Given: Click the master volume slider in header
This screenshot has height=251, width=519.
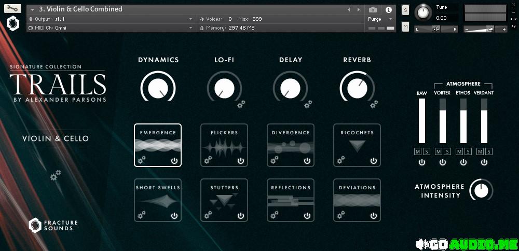Looking at the screenshot, I should click(486, 30).
